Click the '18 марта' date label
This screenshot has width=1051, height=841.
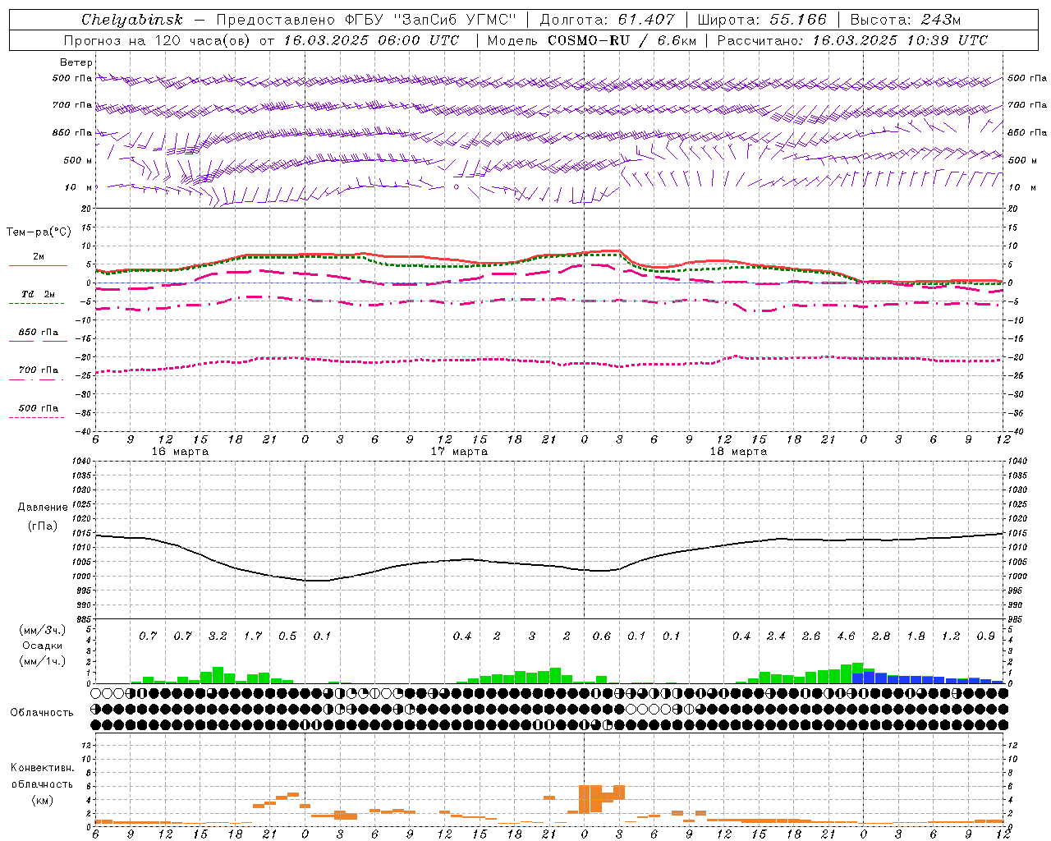[x=738, y=452]
